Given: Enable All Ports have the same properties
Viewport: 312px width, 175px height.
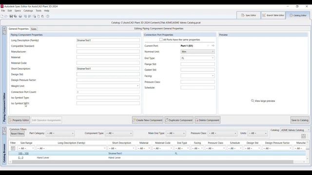Looking at the screenshot, I should [x=161, y=40].
